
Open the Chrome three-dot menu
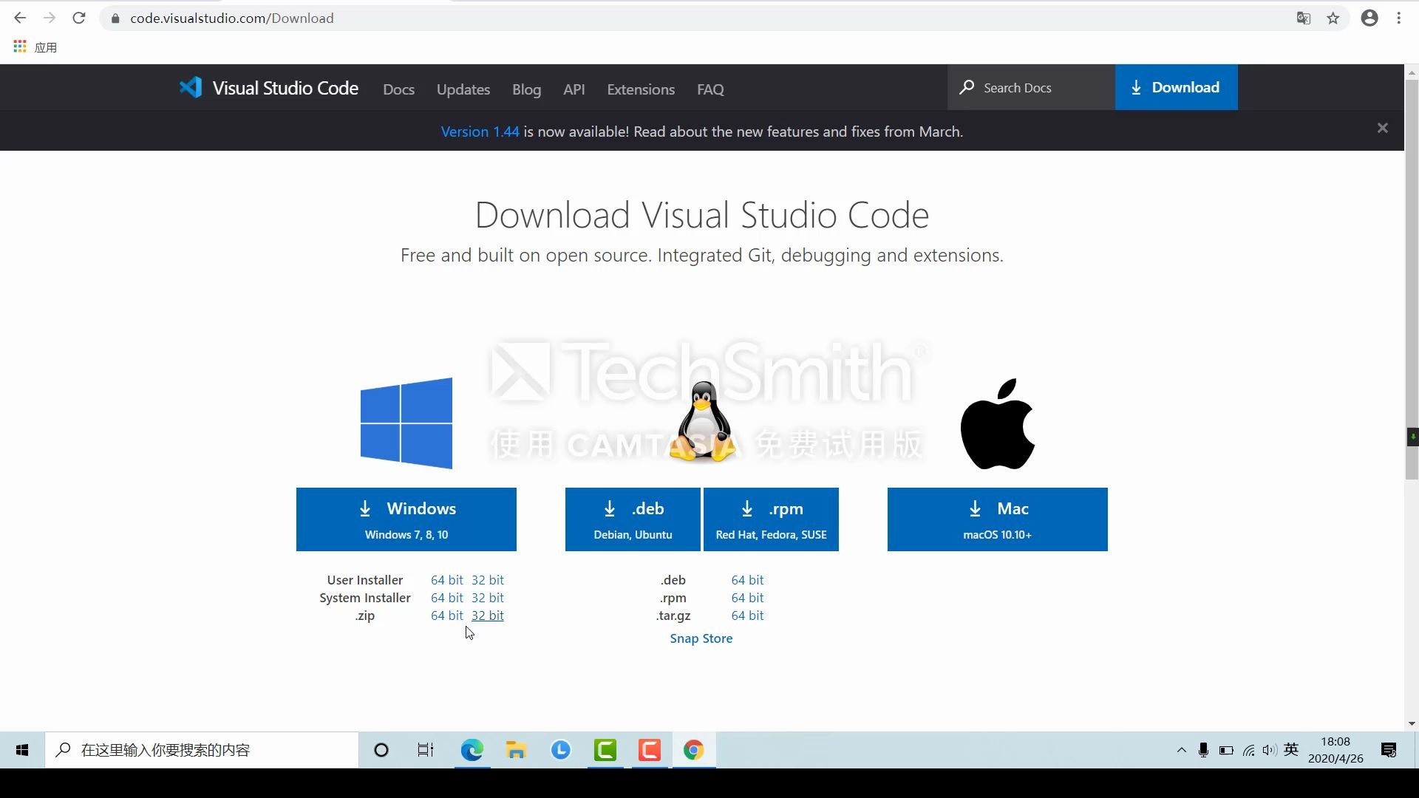tap(1399, 18)
